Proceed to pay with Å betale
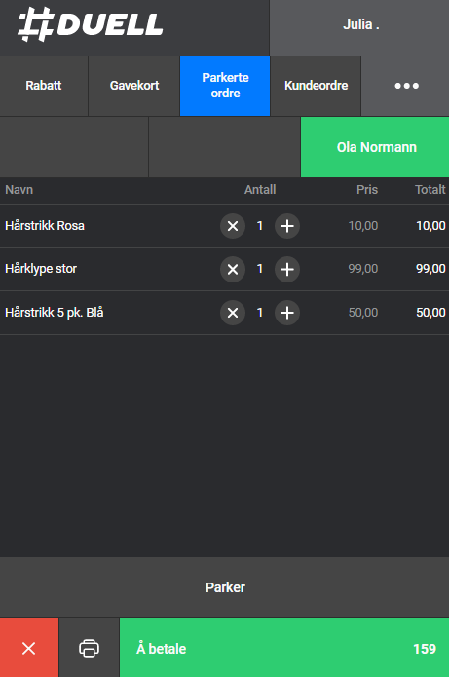 click(x=284, y=648)
